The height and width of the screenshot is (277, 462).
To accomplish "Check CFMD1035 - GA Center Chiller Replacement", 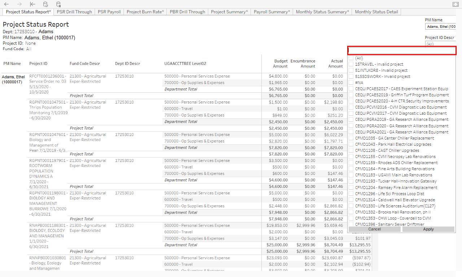I will 351,138.
